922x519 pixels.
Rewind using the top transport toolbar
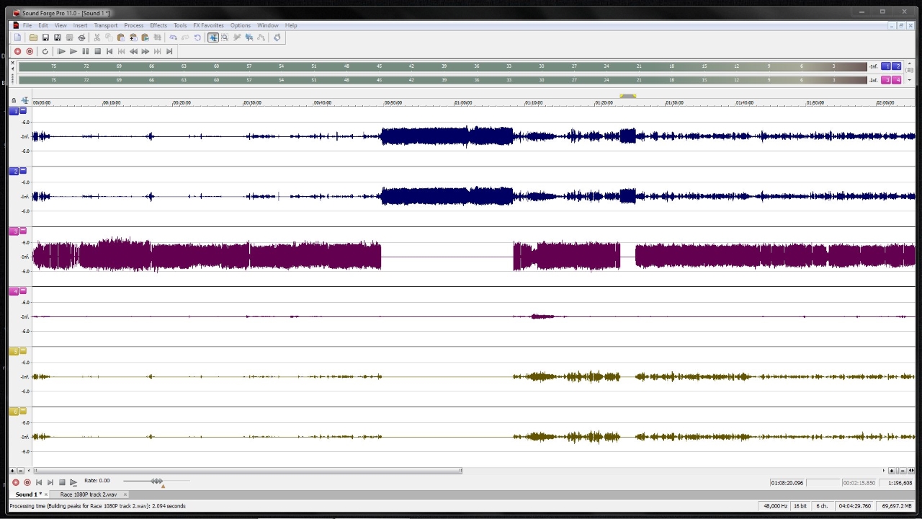tap(133, 51)
